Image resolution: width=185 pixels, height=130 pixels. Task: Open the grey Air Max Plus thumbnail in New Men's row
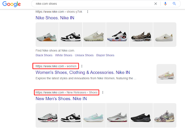(47, 115)
